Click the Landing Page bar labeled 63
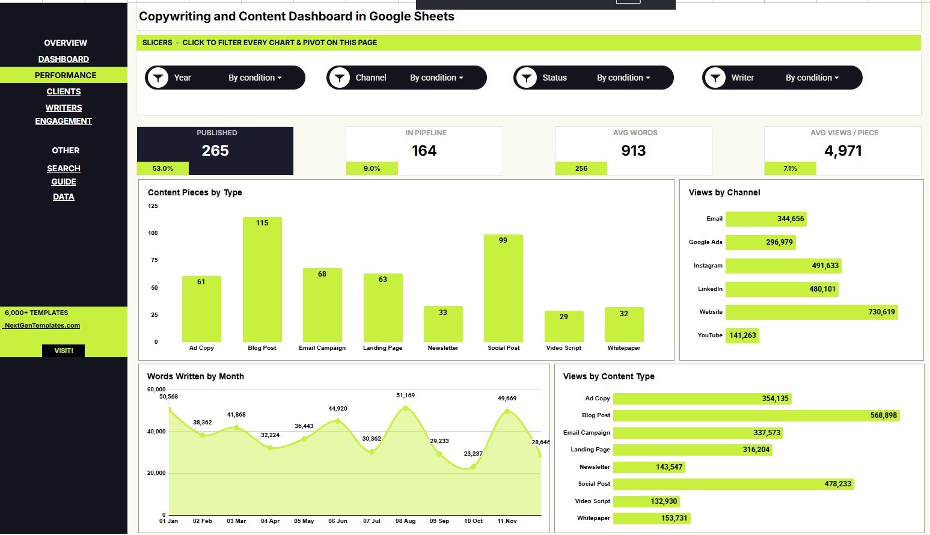The width and height of the screenshot is (930, 535). pos(383,308)
